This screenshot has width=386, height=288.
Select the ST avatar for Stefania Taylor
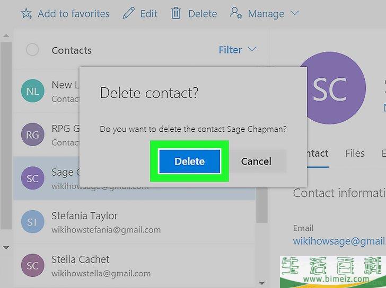click(32, 221)
